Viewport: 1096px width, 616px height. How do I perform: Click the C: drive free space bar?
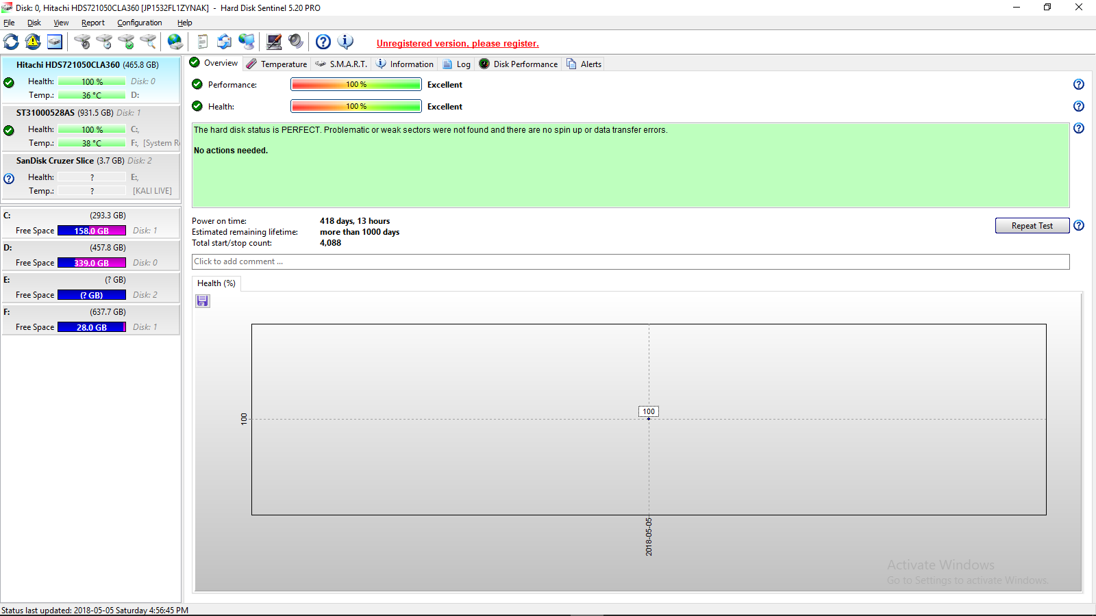pos(92,231)
